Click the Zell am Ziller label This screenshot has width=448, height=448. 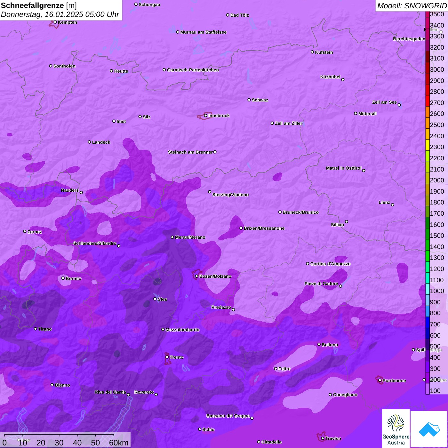pos(289,123)
